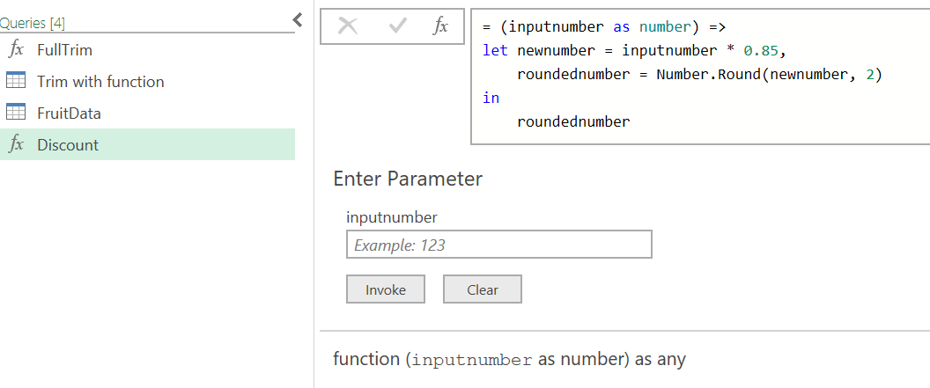Image resolution: width=930 pixels, height=388 pixels.
Task: Confirm the formula with the checkmark icon
Action: pyautogui.click(x=397, y=26)
